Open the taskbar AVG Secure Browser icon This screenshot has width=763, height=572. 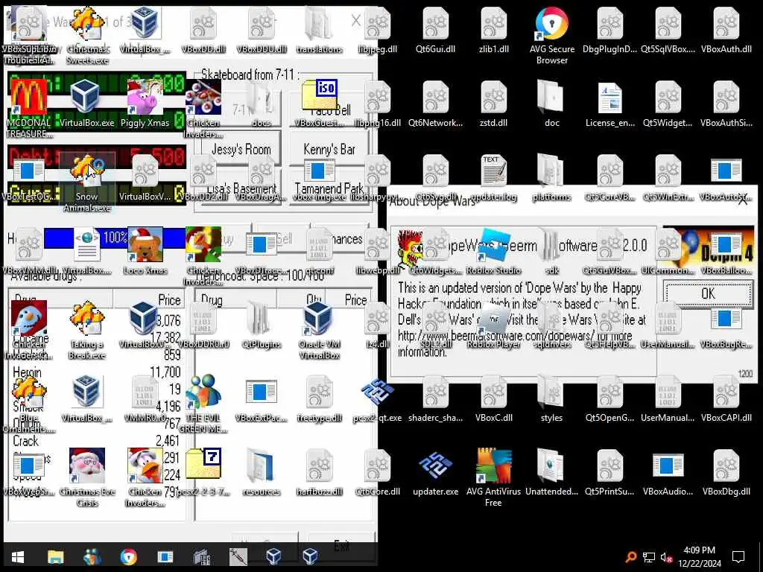tap(128, 556)
